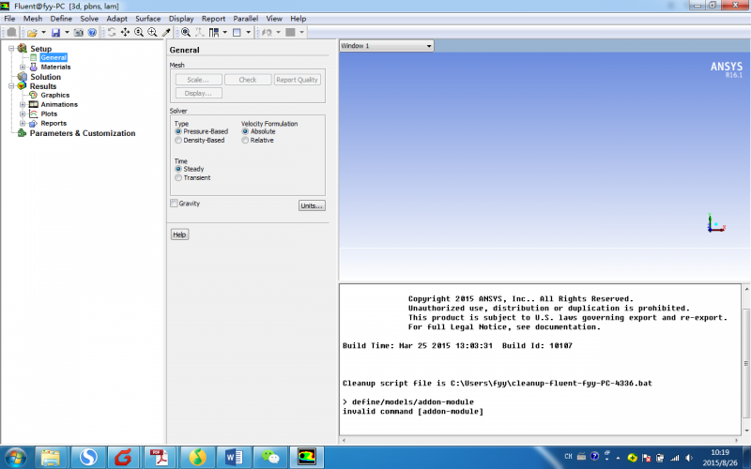Click the console horizontal scrollbar
The image size is (751, 469).
[541, 440]
